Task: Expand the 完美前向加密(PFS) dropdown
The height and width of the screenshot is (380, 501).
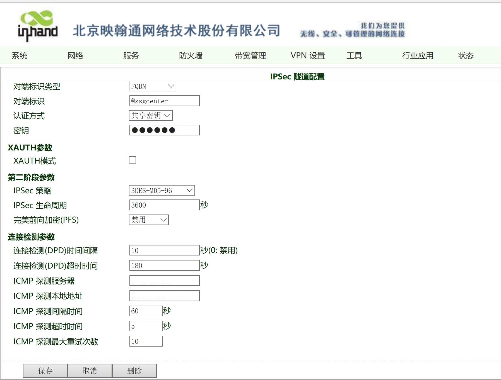Action: point(149,220)
